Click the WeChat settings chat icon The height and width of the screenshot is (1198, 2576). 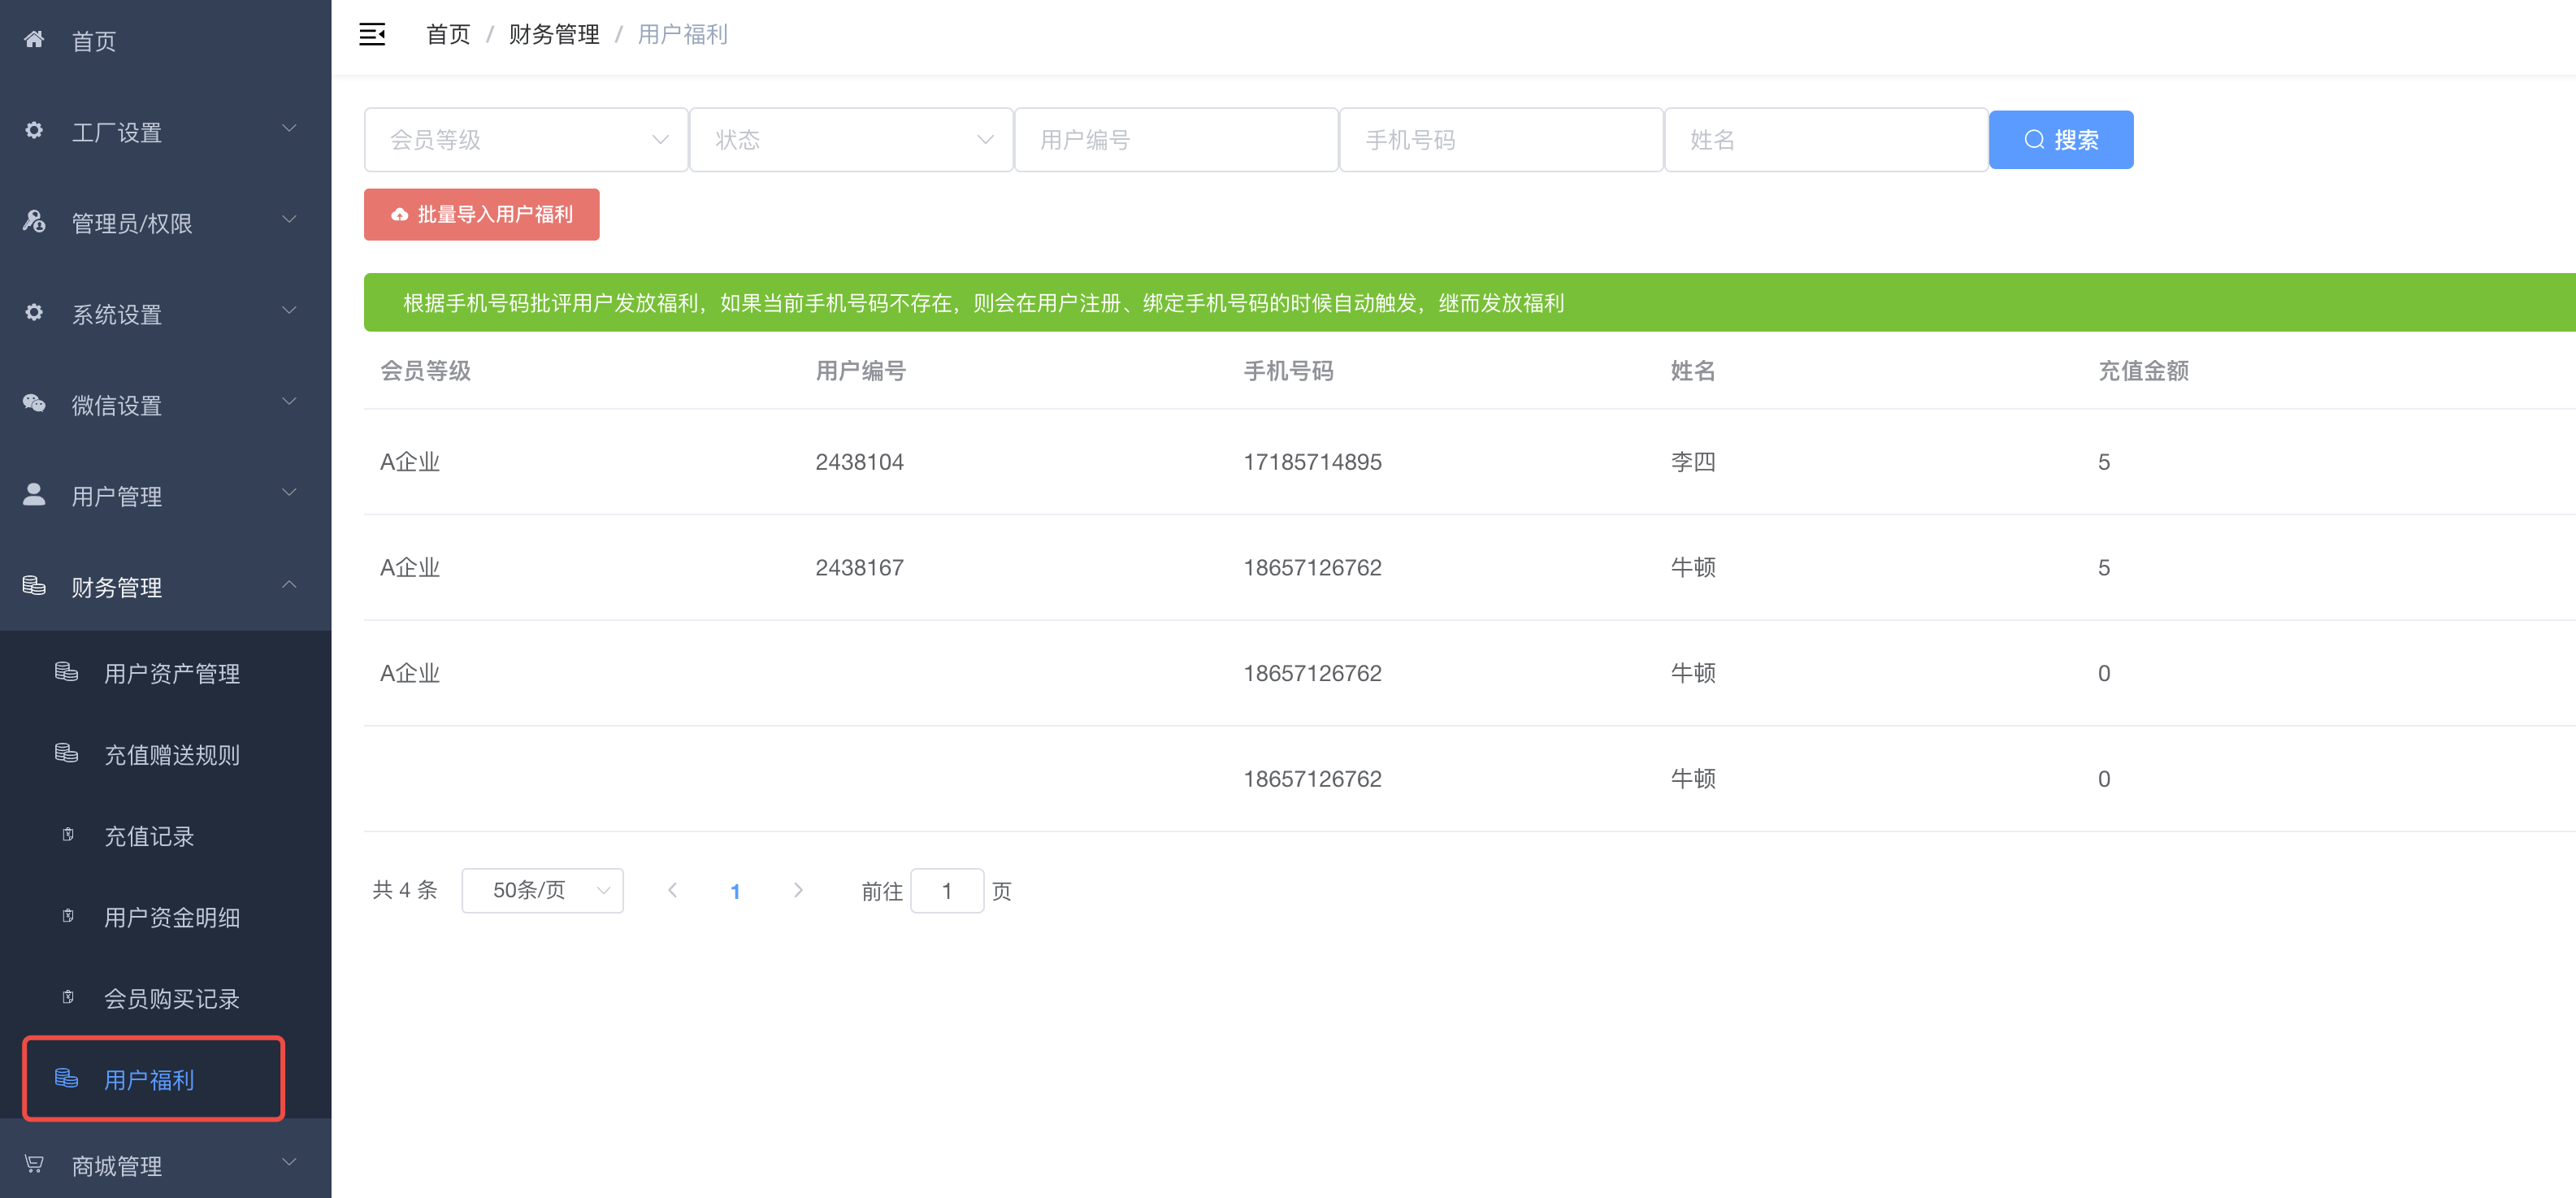pos(34,404)
